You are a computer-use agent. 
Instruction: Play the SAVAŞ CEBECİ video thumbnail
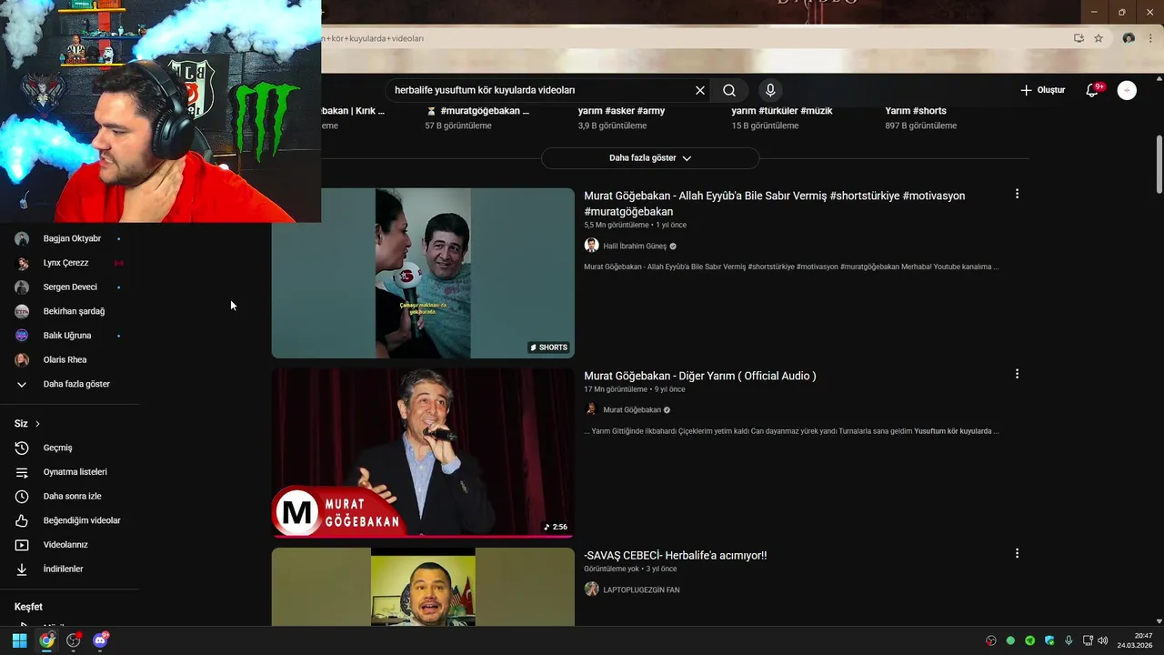[x=423, y=587]
